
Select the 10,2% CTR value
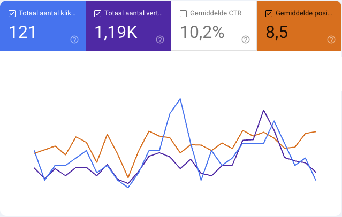click(202, 32)
